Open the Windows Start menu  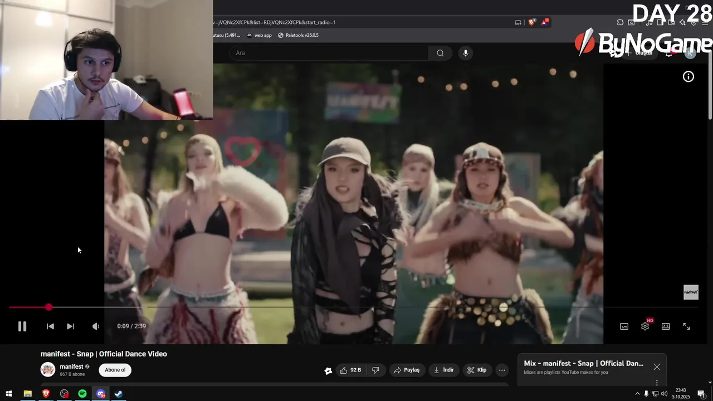click(x=8, y=394)
